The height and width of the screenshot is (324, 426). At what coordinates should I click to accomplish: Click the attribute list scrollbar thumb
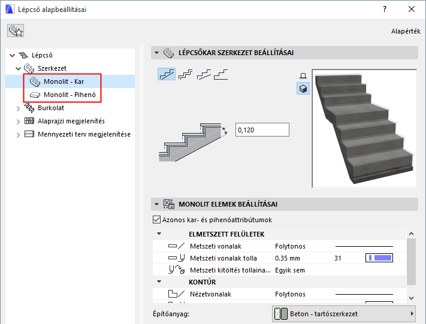pyautogui.click(x=412, y=262)
